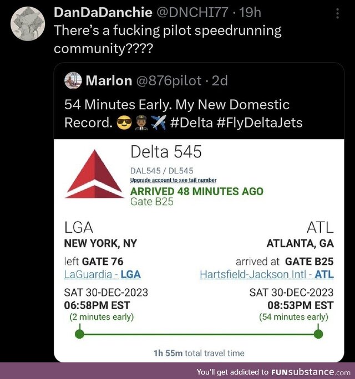Click DanDaDanchie's profile avatar
This screenshot has width=355, height=379.
click(27, 25)
